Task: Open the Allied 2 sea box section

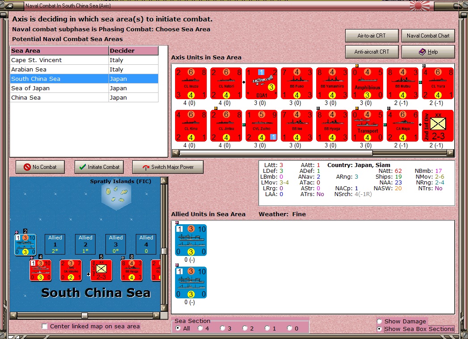Action: pyautogui.click(x=85, y=244)
